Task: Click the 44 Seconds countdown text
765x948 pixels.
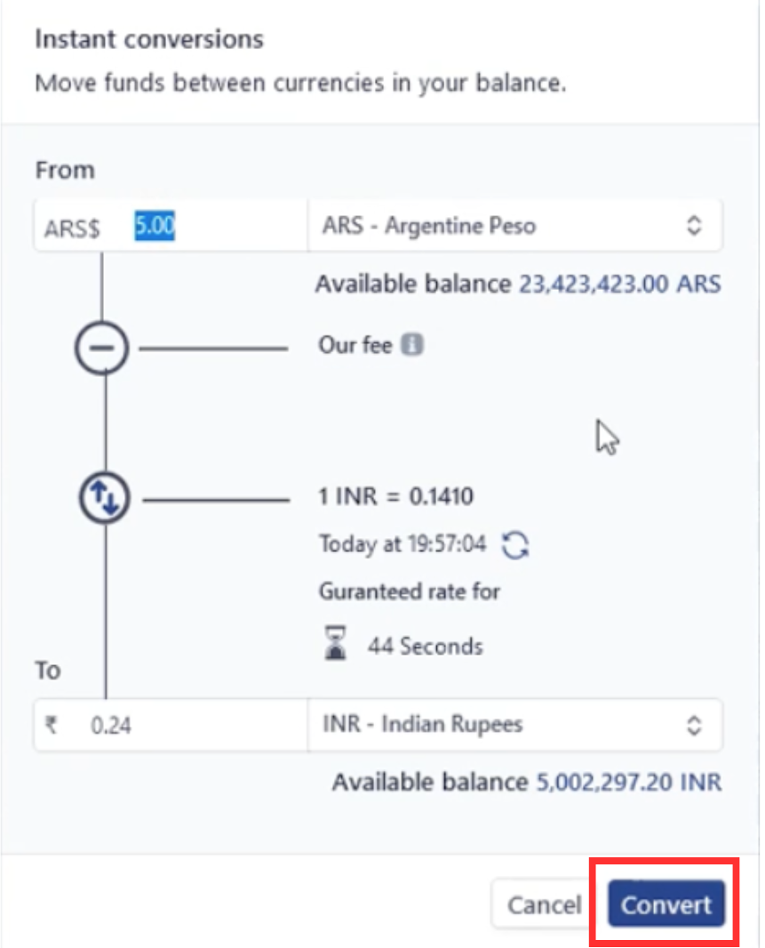Action: pos(425,646)
